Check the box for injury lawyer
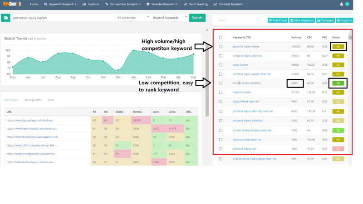The width and height of the screenshot is (363, 204). point(221,65)
